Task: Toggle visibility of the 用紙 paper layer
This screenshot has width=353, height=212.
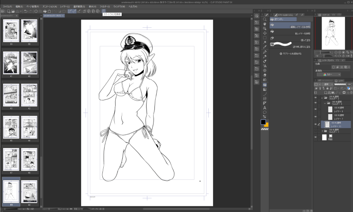Action: [315, 137]
